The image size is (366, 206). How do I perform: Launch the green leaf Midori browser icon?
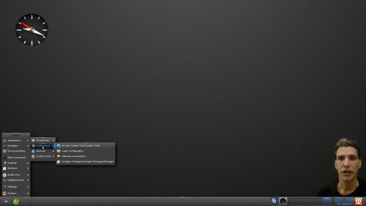coord(16,201)
